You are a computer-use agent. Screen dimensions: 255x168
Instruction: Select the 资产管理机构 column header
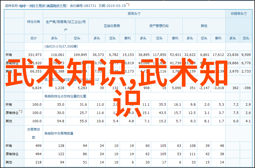[x=159, y=26]
